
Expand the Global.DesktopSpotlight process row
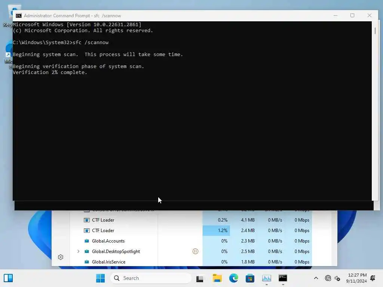[x=78, y=251]
